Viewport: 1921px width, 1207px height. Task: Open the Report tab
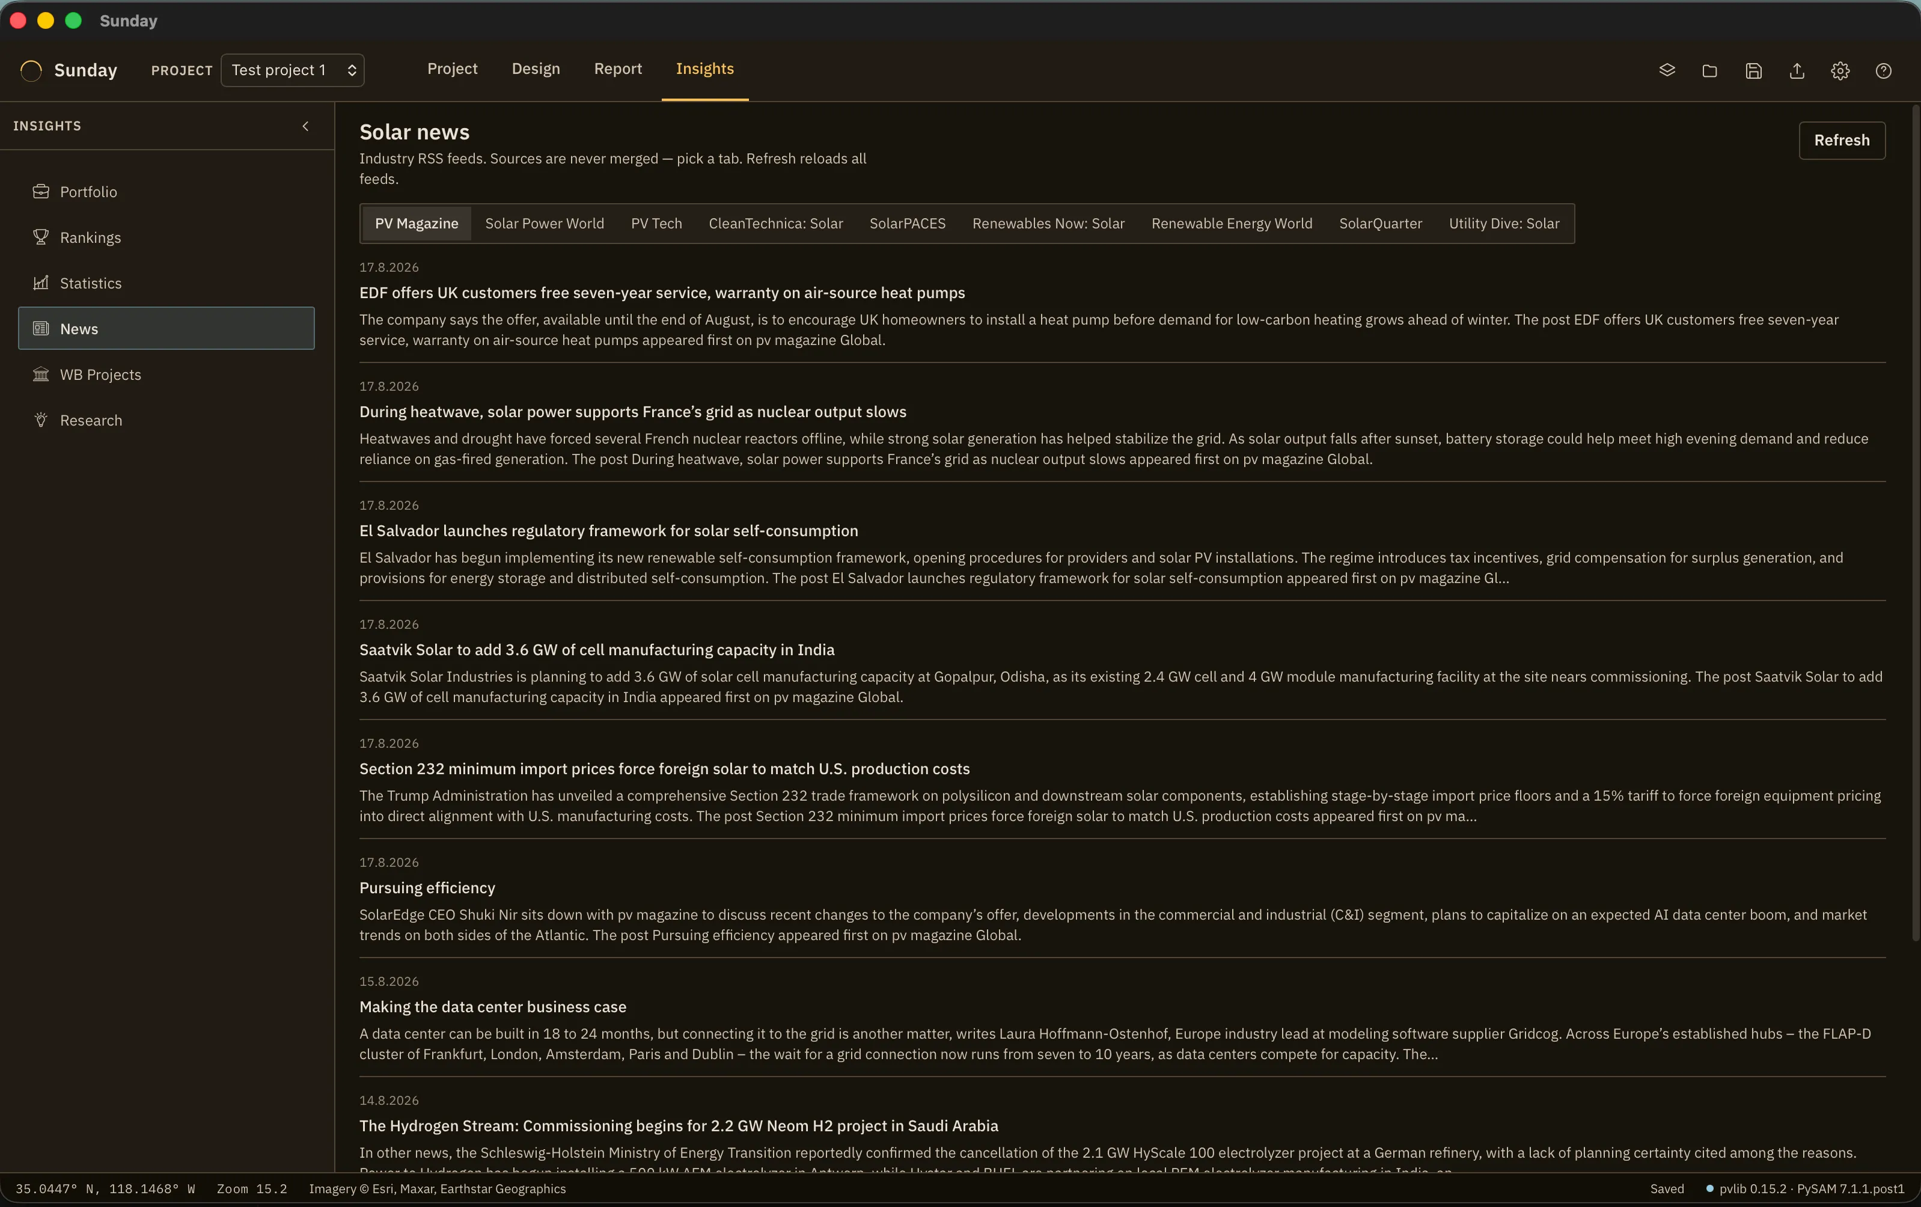(618, 69)
